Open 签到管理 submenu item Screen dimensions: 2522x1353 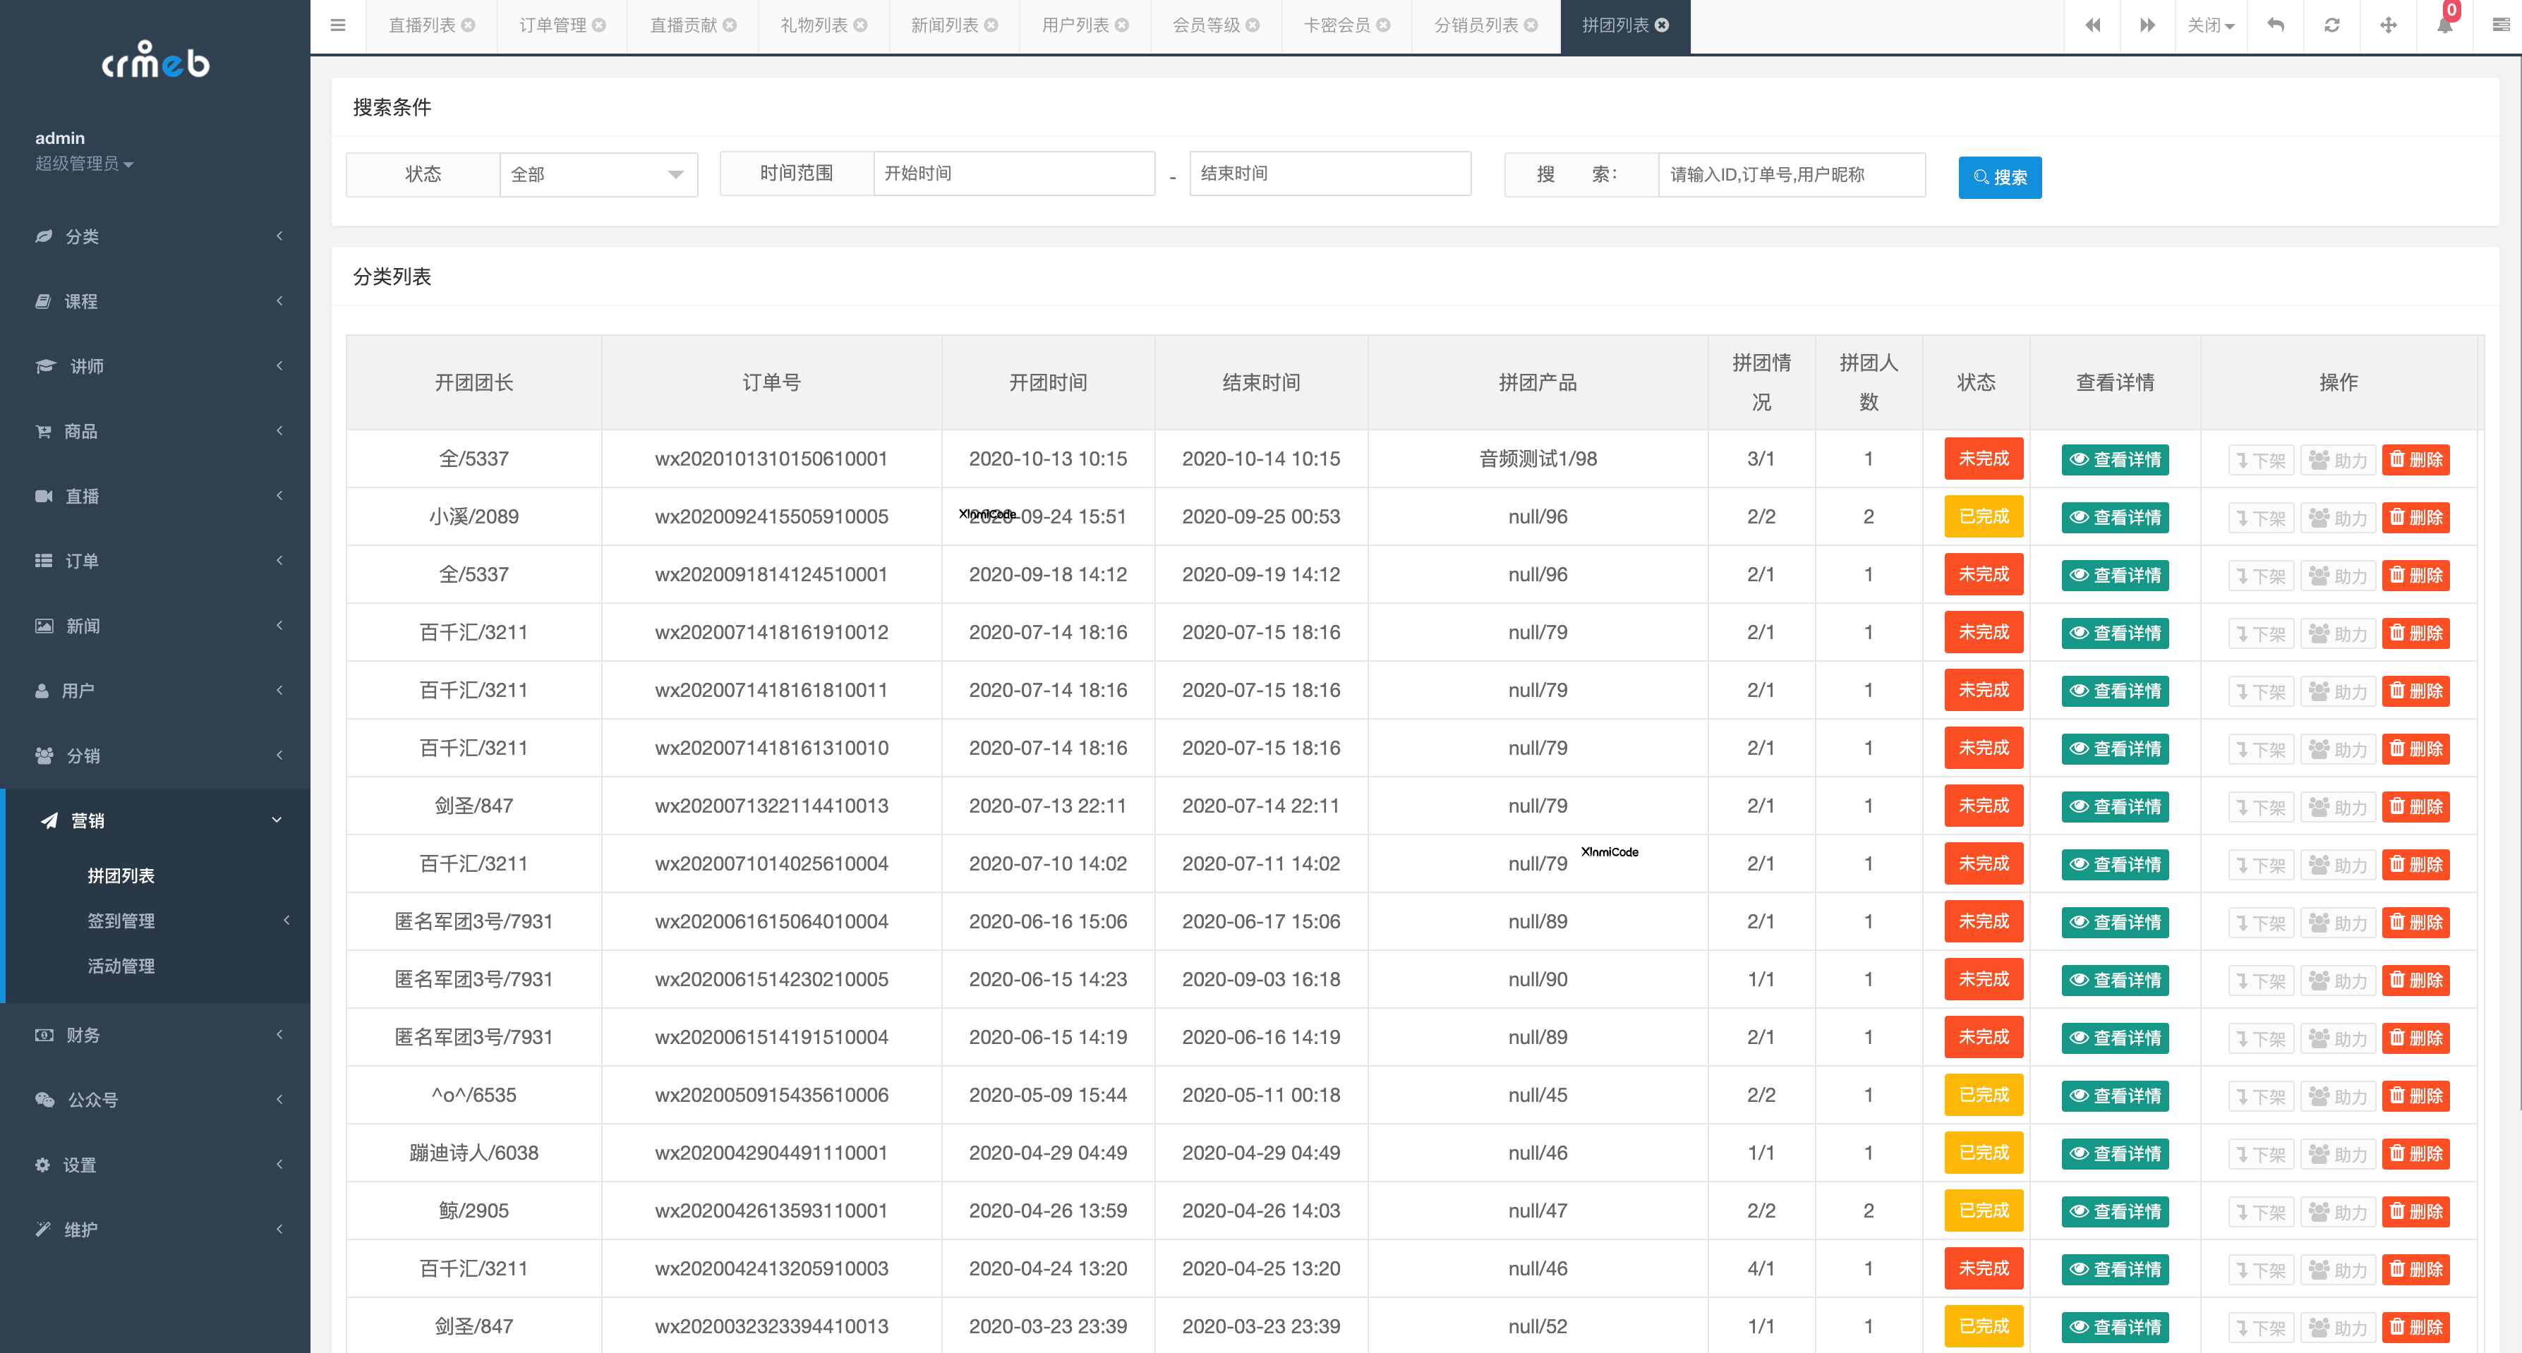pos(121,921)
